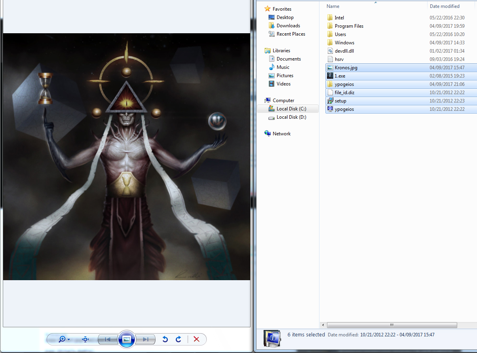The height and width of the screenshot is (353, 477).
Task: Sort files by Name column
Action: point(333,6)
